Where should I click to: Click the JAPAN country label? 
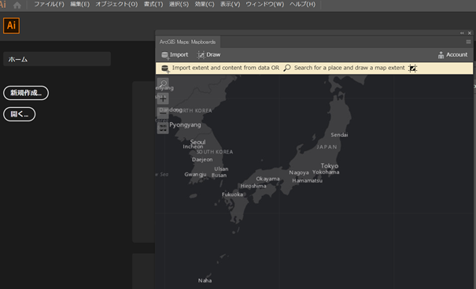coord(327,147)
